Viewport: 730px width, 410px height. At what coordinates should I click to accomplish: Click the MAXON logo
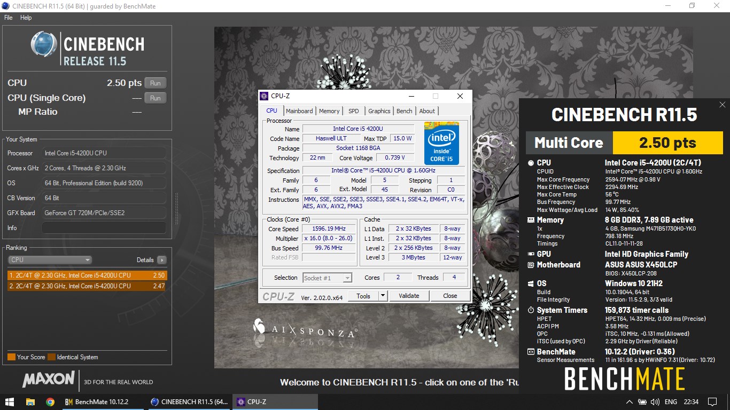tap(49, 380)
